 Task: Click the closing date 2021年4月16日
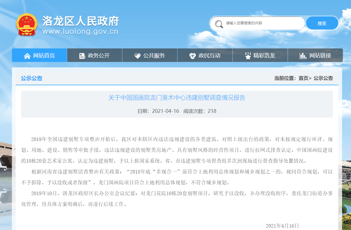[282, 226]
